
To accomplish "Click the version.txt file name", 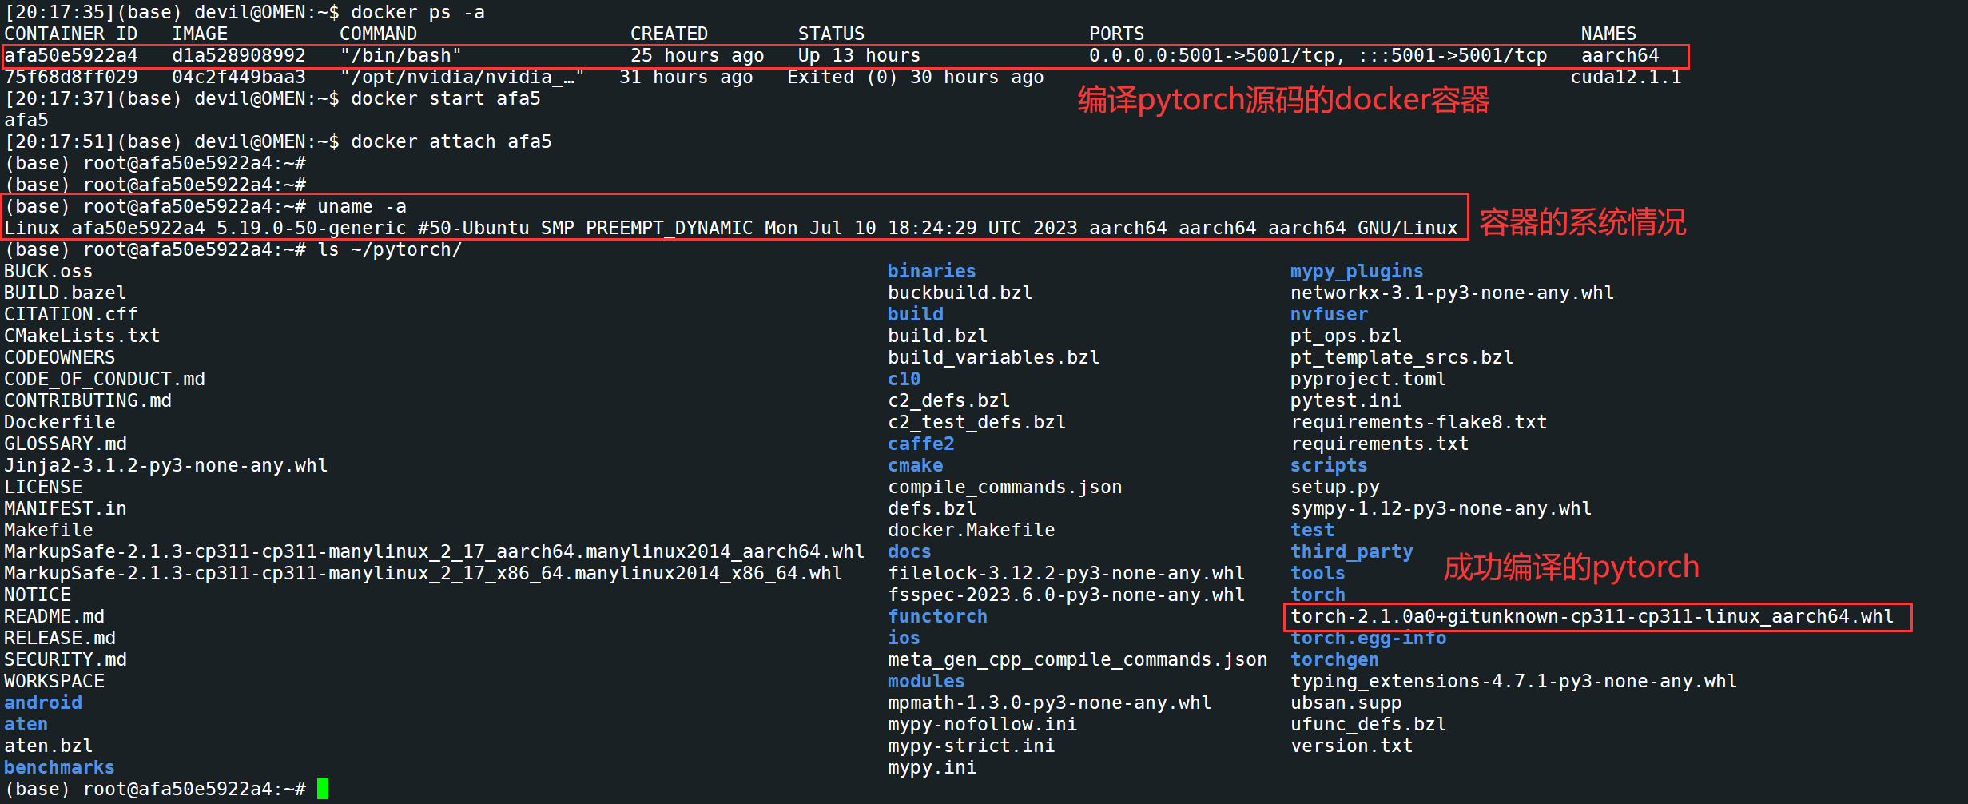I will coord(1351,746).
